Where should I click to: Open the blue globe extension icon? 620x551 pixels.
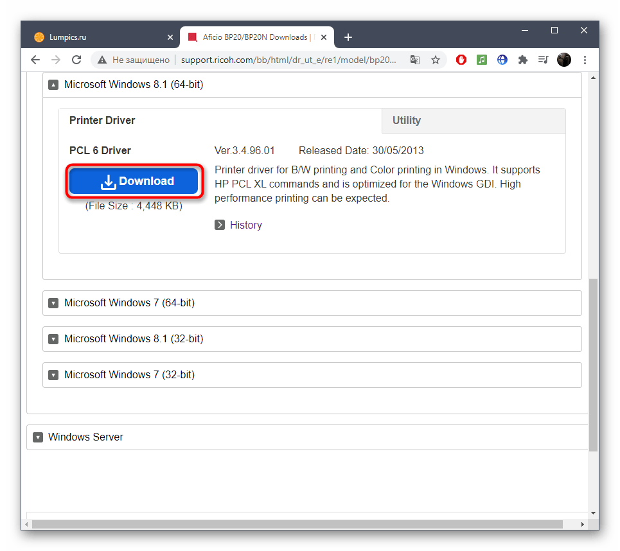tap(502, 60)
